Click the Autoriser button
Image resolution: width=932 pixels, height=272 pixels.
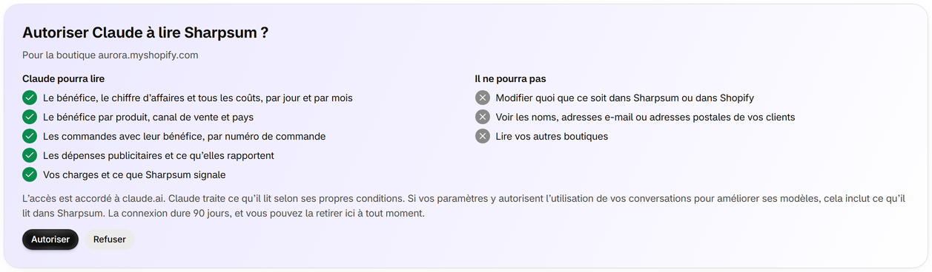50,239
